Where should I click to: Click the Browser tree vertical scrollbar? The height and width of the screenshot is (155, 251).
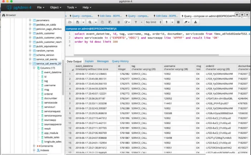(63, 77)
